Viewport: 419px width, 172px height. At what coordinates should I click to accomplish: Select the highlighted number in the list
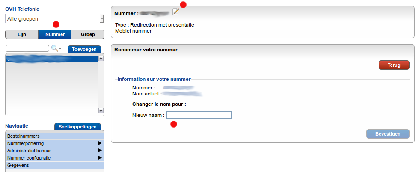[x=51, y=60]
